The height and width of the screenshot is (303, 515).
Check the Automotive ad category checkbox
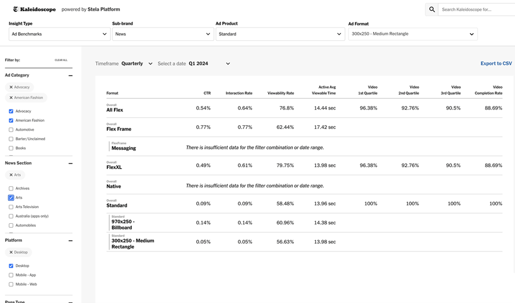(x=11, y=130)
